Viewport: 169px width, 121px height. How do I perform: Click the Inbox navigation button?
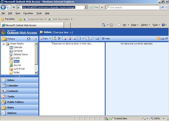(x=19, y=80)
